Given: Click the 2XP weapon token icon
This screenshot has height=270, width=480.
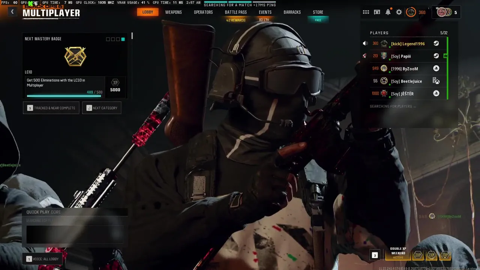Looking at the screenshot, I should click(x=432, y=255).
